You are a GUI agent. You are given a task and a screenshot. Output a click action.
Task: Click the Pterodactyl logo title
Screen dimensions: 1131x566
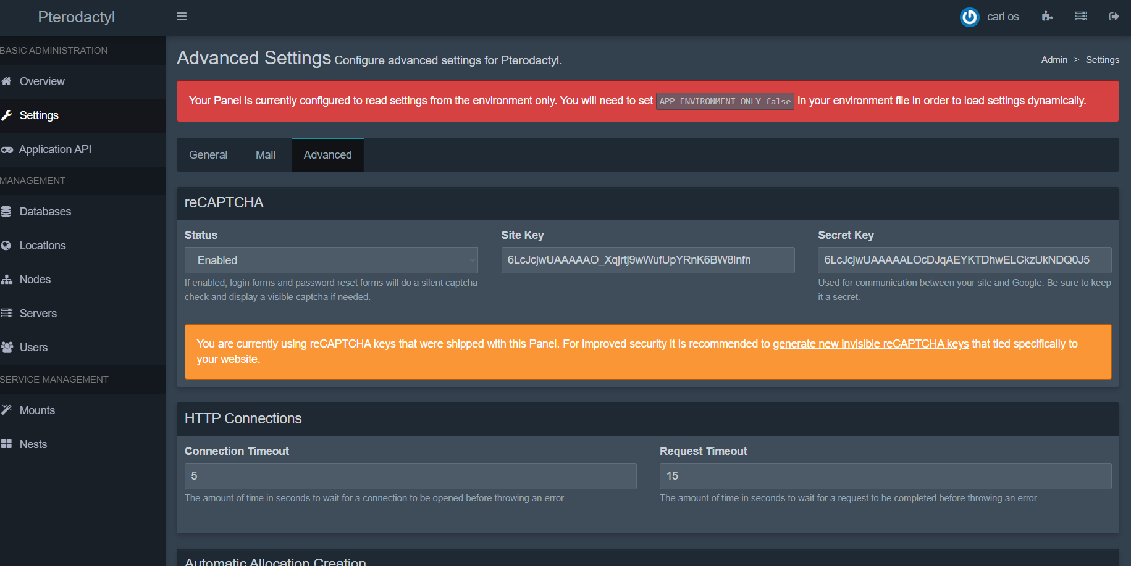[x=77, y=17]
